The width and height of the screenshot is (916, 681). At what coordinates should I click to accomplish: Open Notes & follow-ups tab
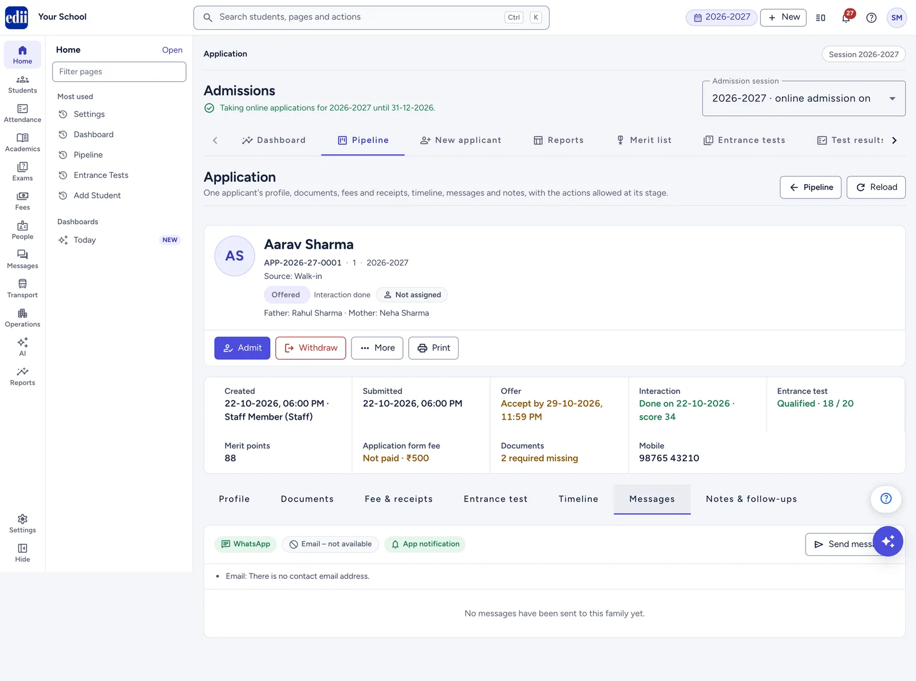tap(751, 499)
